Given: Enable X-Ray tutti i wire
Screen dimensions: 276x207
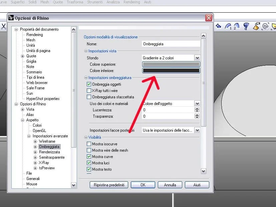Looking at the screenshot, I should [x=89, y=91].
